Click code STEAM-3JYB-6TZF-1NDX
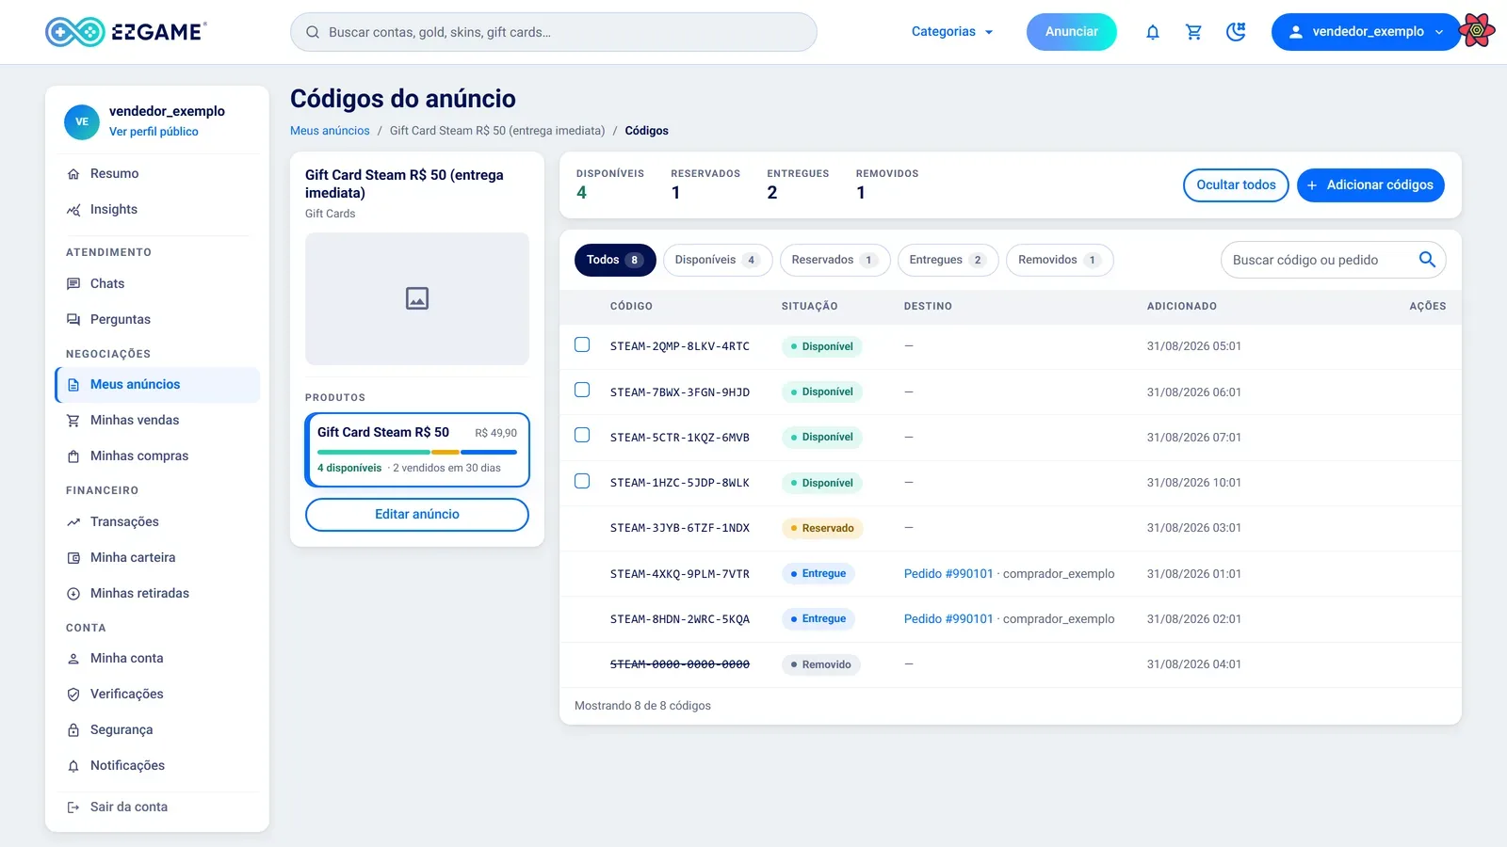Screen dimensions: 1507x847 [x=680, y=528]
